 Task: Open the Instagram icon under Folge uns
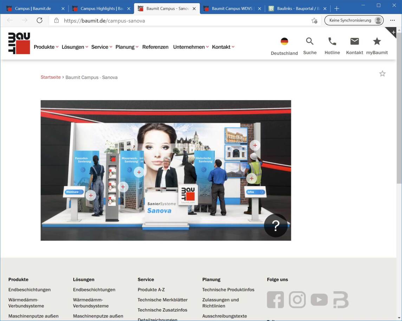tap(297, 300)
